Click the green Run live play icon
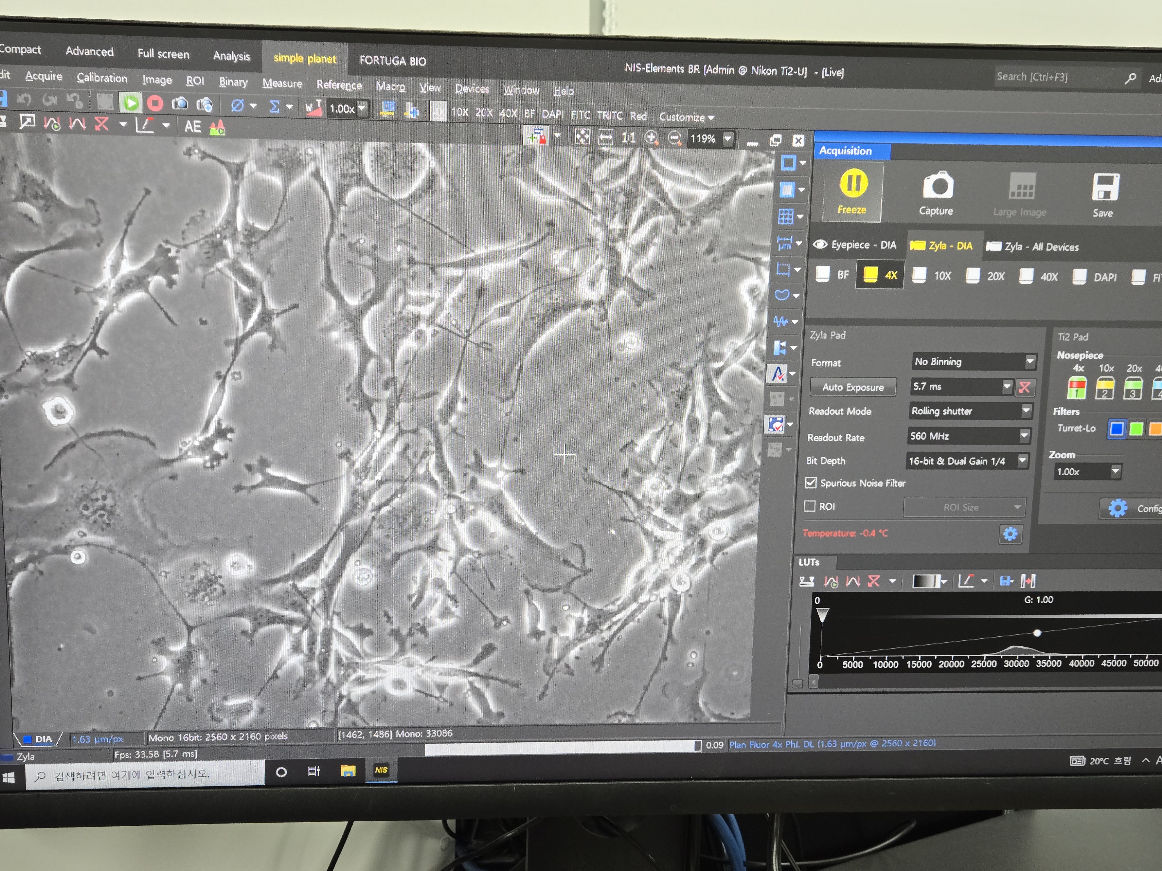The height and width of the screenshot is (871, 1162). coord(131,103)
